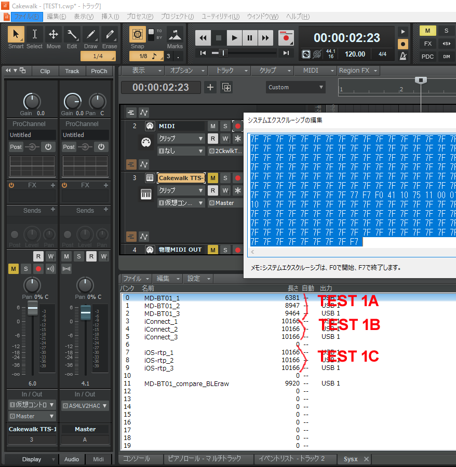Adjust the Master channel volume fader

click(86, 312)
